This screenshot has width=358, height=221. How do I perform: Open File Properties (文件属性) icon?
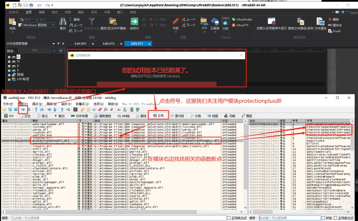tap(320, 21)
